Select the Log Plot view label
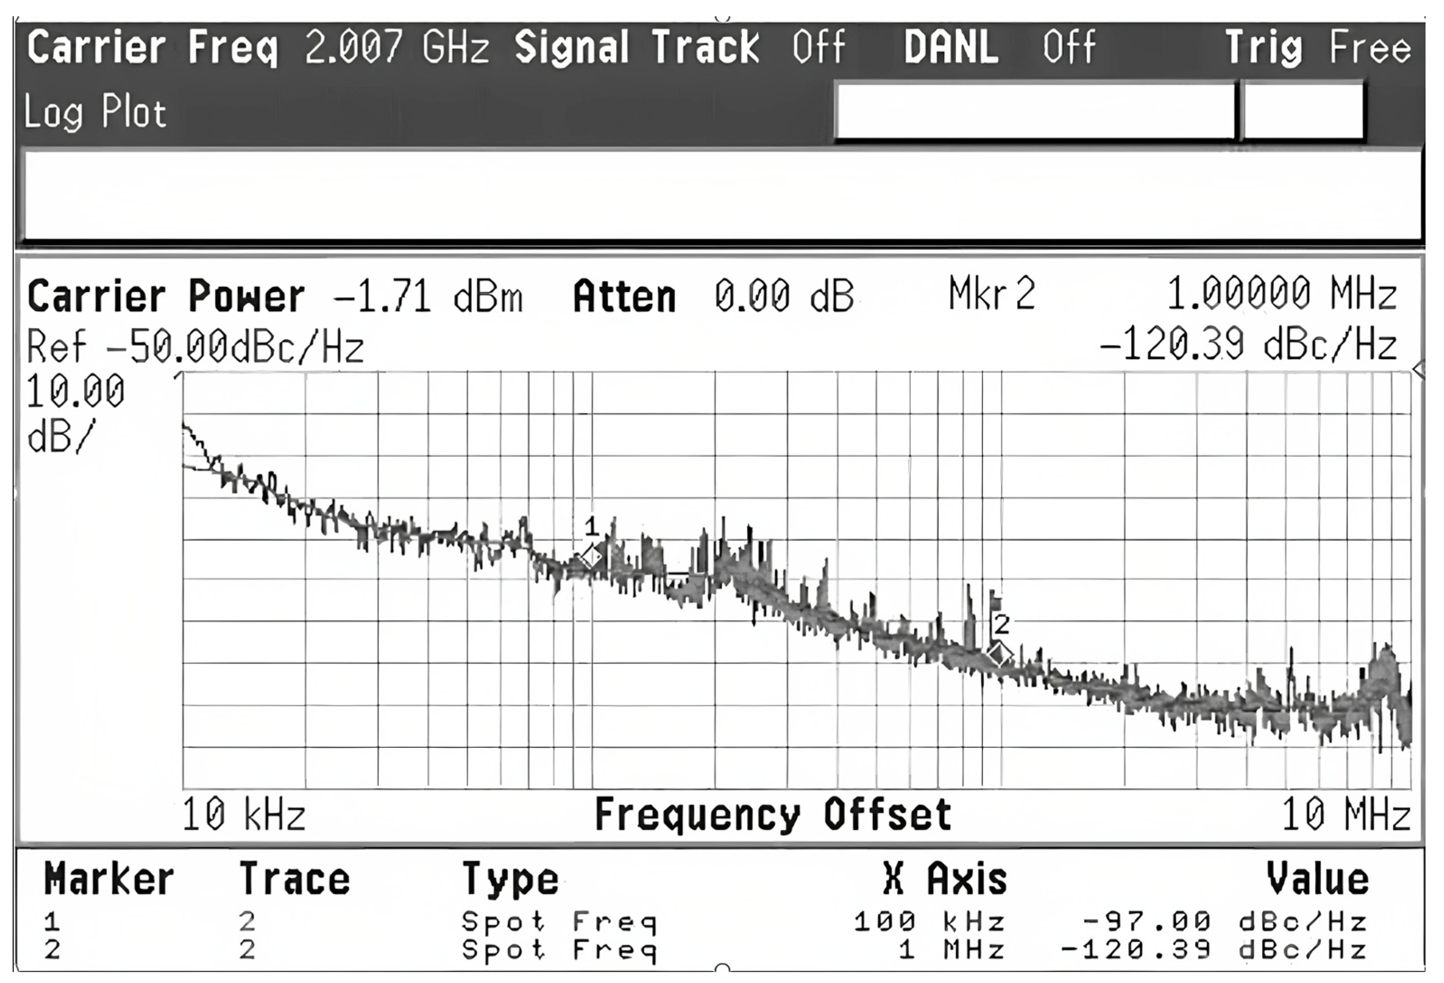Screen dimensions: 1444x983 95,112
